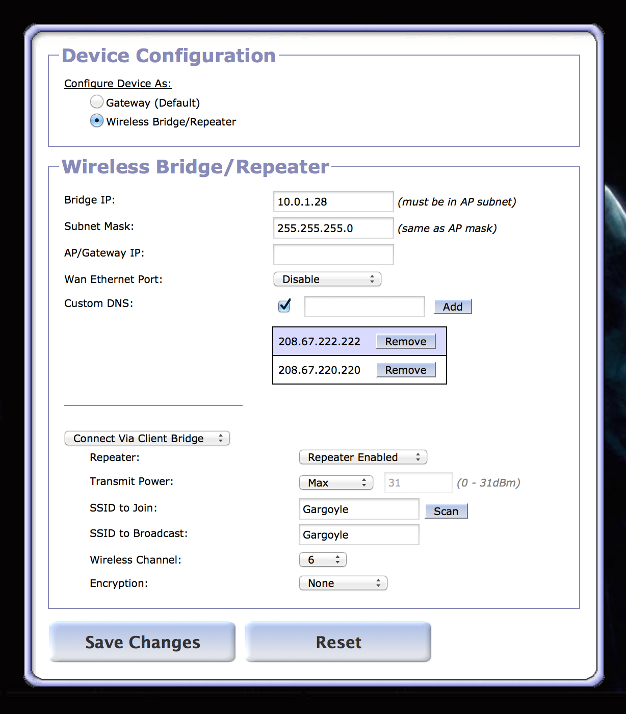Select the 208.67.222.222 DNS entry text

(319, 341)
